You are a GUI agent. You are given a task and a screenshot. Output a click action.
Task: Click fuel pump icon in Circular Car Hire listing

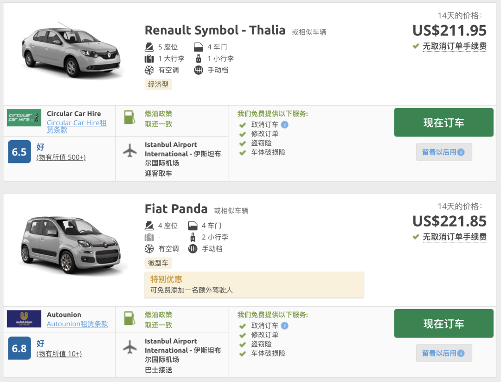[129, 117]
